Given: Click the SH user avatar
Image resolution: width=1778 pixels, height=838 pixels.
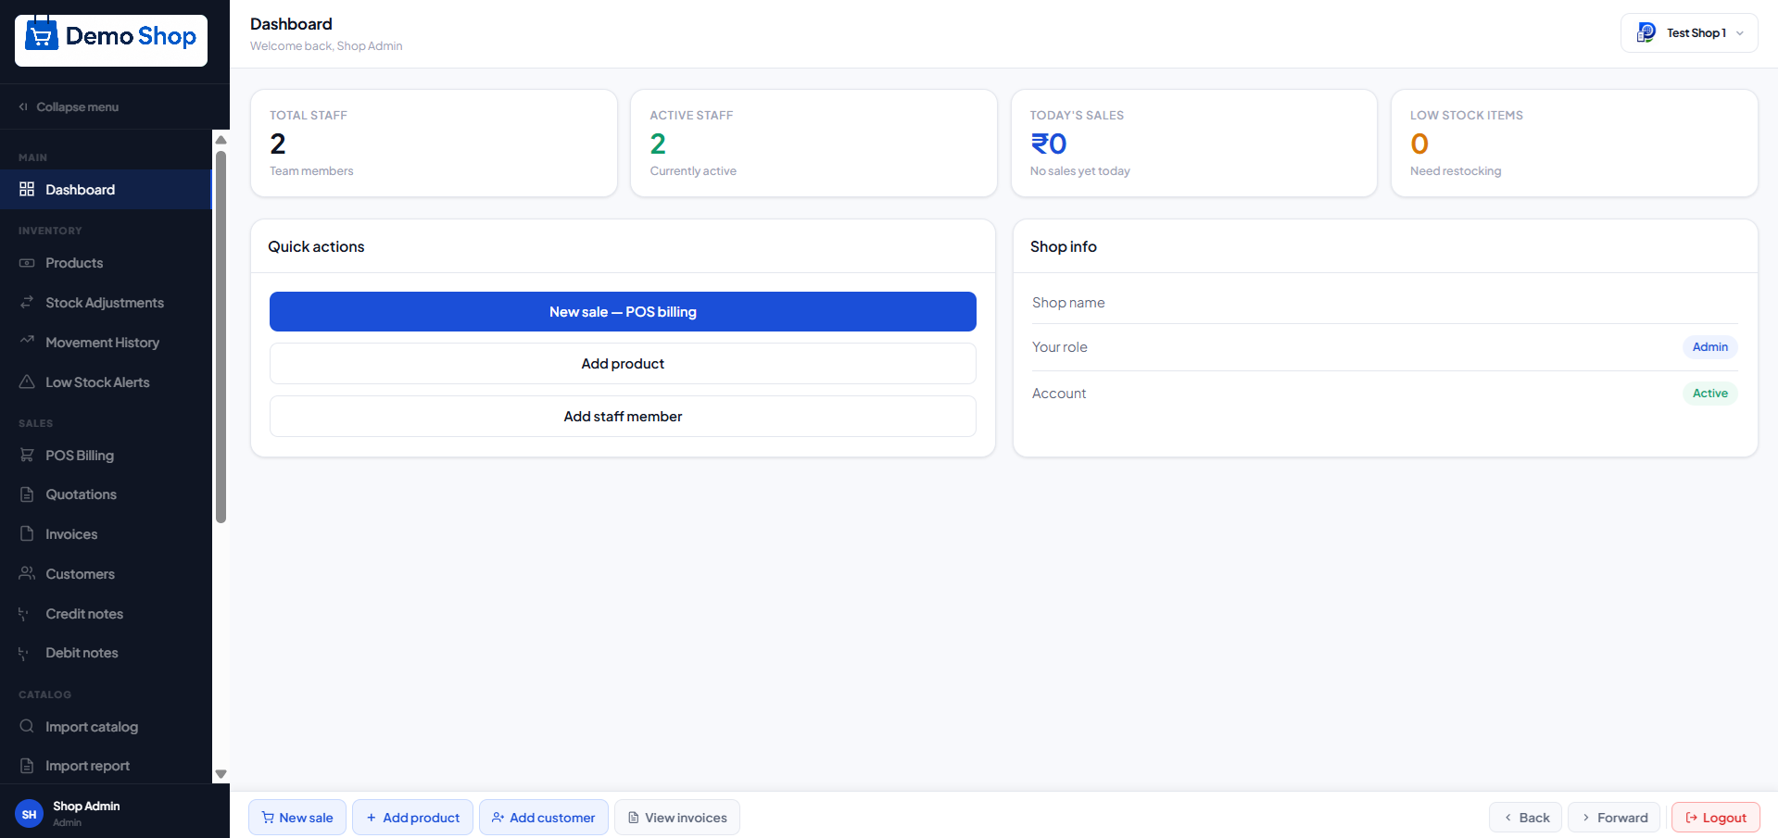Looking at the screenshot, I should click(x=29, y=814).
